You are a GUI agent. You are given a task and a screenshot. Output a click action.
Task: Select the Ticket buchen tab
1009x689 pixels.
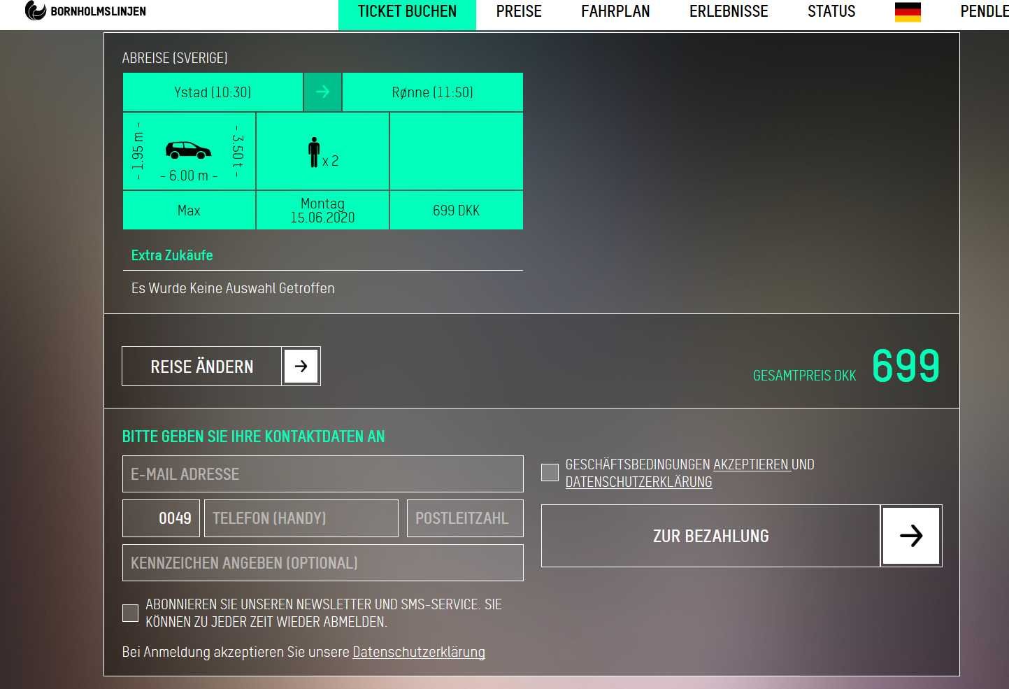tap(407, 12)
